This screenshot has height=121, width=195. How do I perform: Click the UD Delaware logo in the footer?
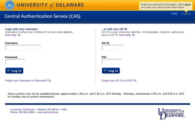(x=171, y=114)
